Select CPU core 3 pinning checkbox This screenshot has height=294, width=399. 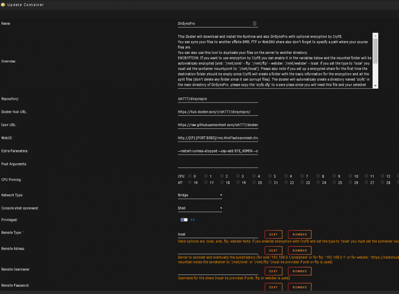pos(238,176)
